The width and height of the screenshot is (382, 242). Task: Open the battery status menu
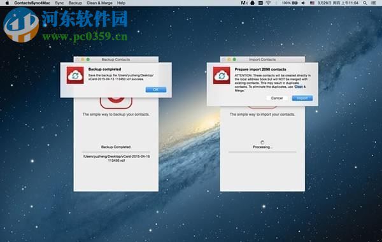[290, 3]
